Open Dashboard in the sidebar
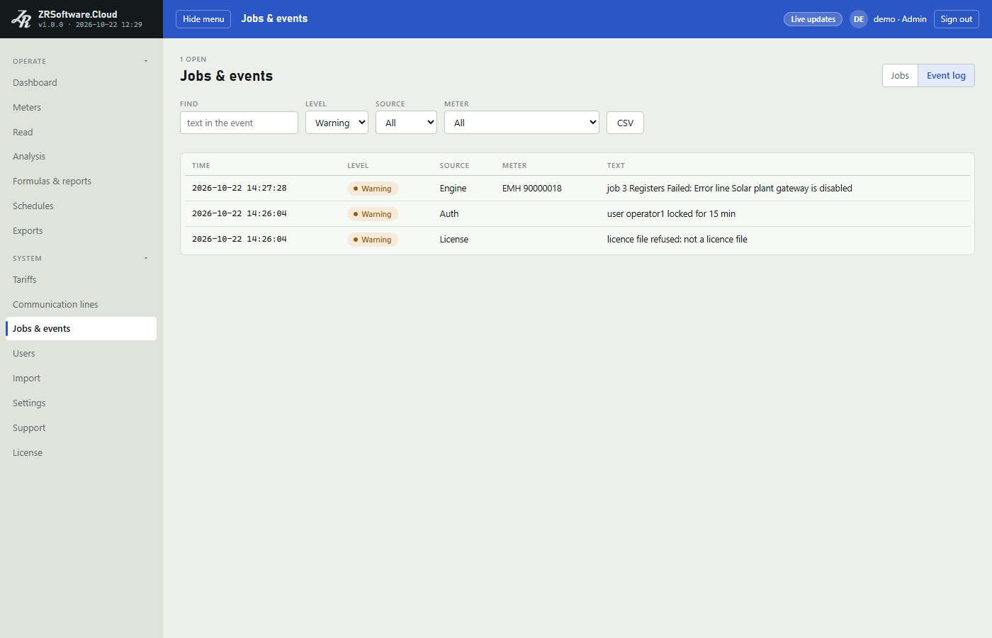 coord(81,83)
